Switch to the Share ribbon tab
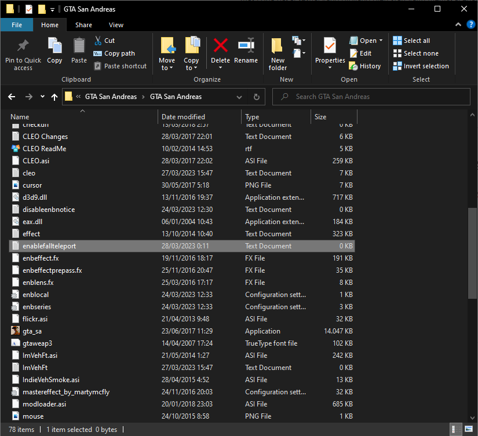 click(x=83, y=25)
